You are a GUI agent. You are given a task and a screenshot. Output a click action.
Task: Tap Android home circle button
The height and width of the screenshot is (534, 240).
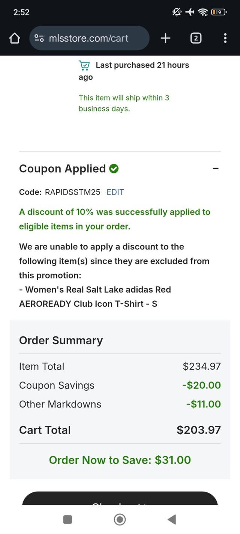pos(120,519)
